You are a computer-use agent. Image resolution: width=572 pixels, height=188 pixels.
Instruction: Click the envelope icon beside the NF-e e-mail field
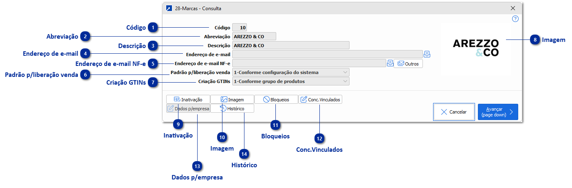(x=390, y=63)
